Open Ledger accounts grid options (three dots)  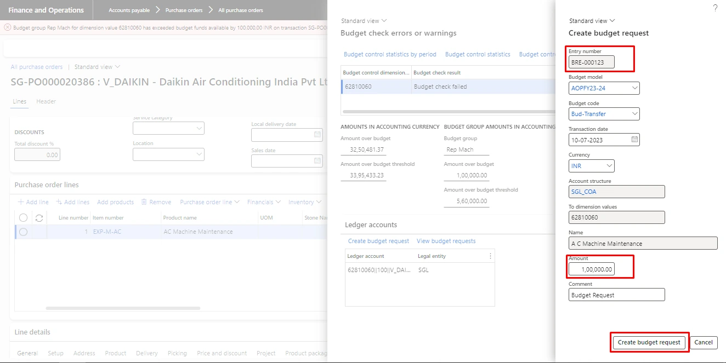coord(490,256)
